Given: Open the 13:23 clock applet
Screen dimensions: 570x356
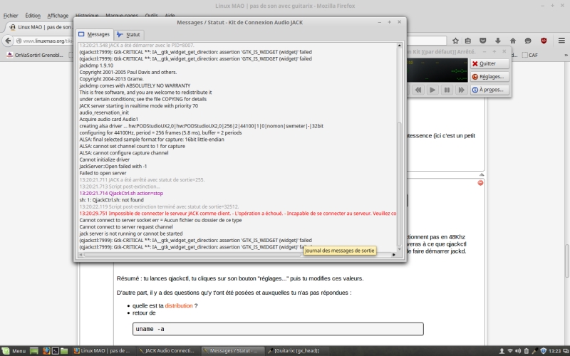Looking at the screenshot, I should [555, 351].
